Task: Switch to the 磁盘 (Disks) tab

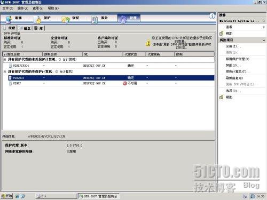Action: click(25, 28)
